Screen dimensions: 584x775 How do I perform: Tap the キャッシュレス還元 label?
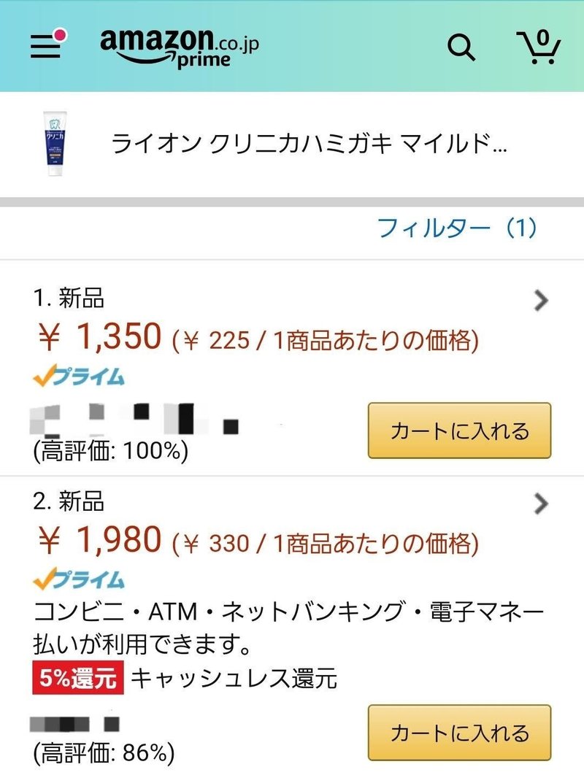pyautogui.click(x=234, y=678)
